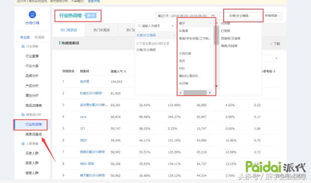Open the zara search term link
The height and width of the screenshot is (183, 311).
(x=83, y=117)
